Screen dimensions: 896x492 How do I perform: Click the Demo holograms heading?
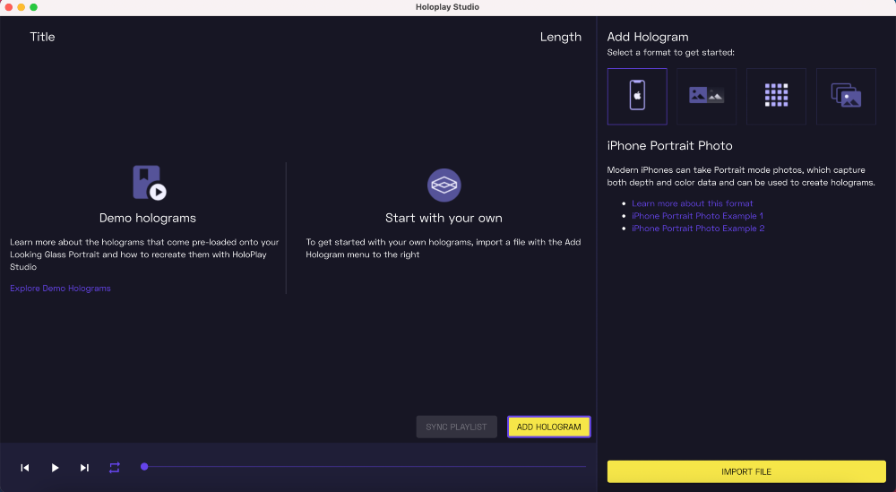click(148, 218)
